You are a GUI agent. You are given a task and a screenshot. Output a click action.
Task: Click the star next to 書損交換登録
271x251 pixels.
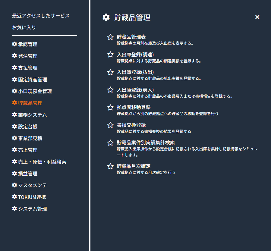tap(110, 125)
